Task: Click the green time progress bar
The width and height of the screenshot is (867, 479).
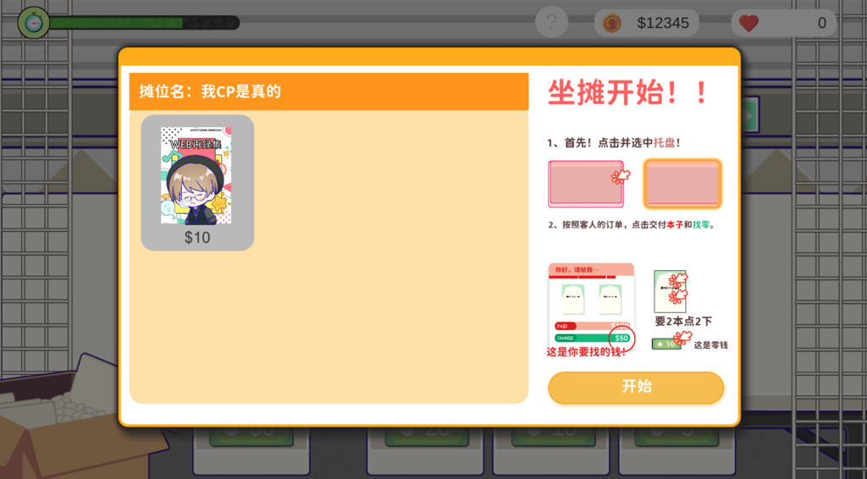Action: [144, 23]
